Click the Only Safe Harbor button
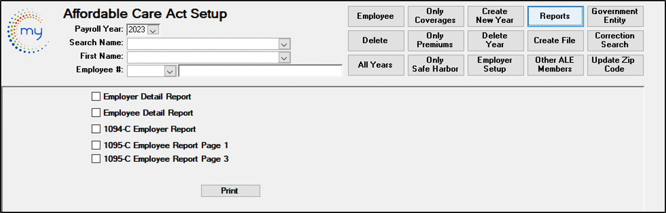Viewport: 666px width, 213px height. (435, 64)
